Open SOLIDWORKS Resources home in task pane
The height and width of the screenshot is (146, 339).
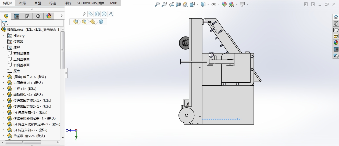336,17
